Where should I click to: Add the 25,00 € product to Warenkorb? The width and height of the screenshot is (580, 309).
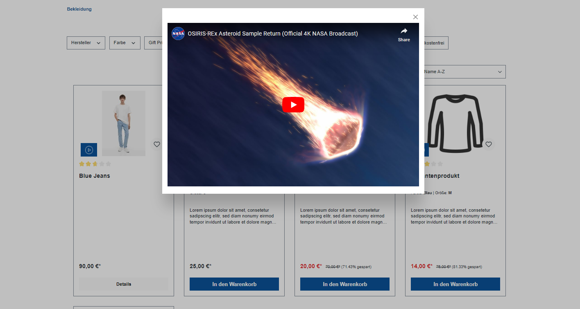pyautogui.click(x=234, y=284)
